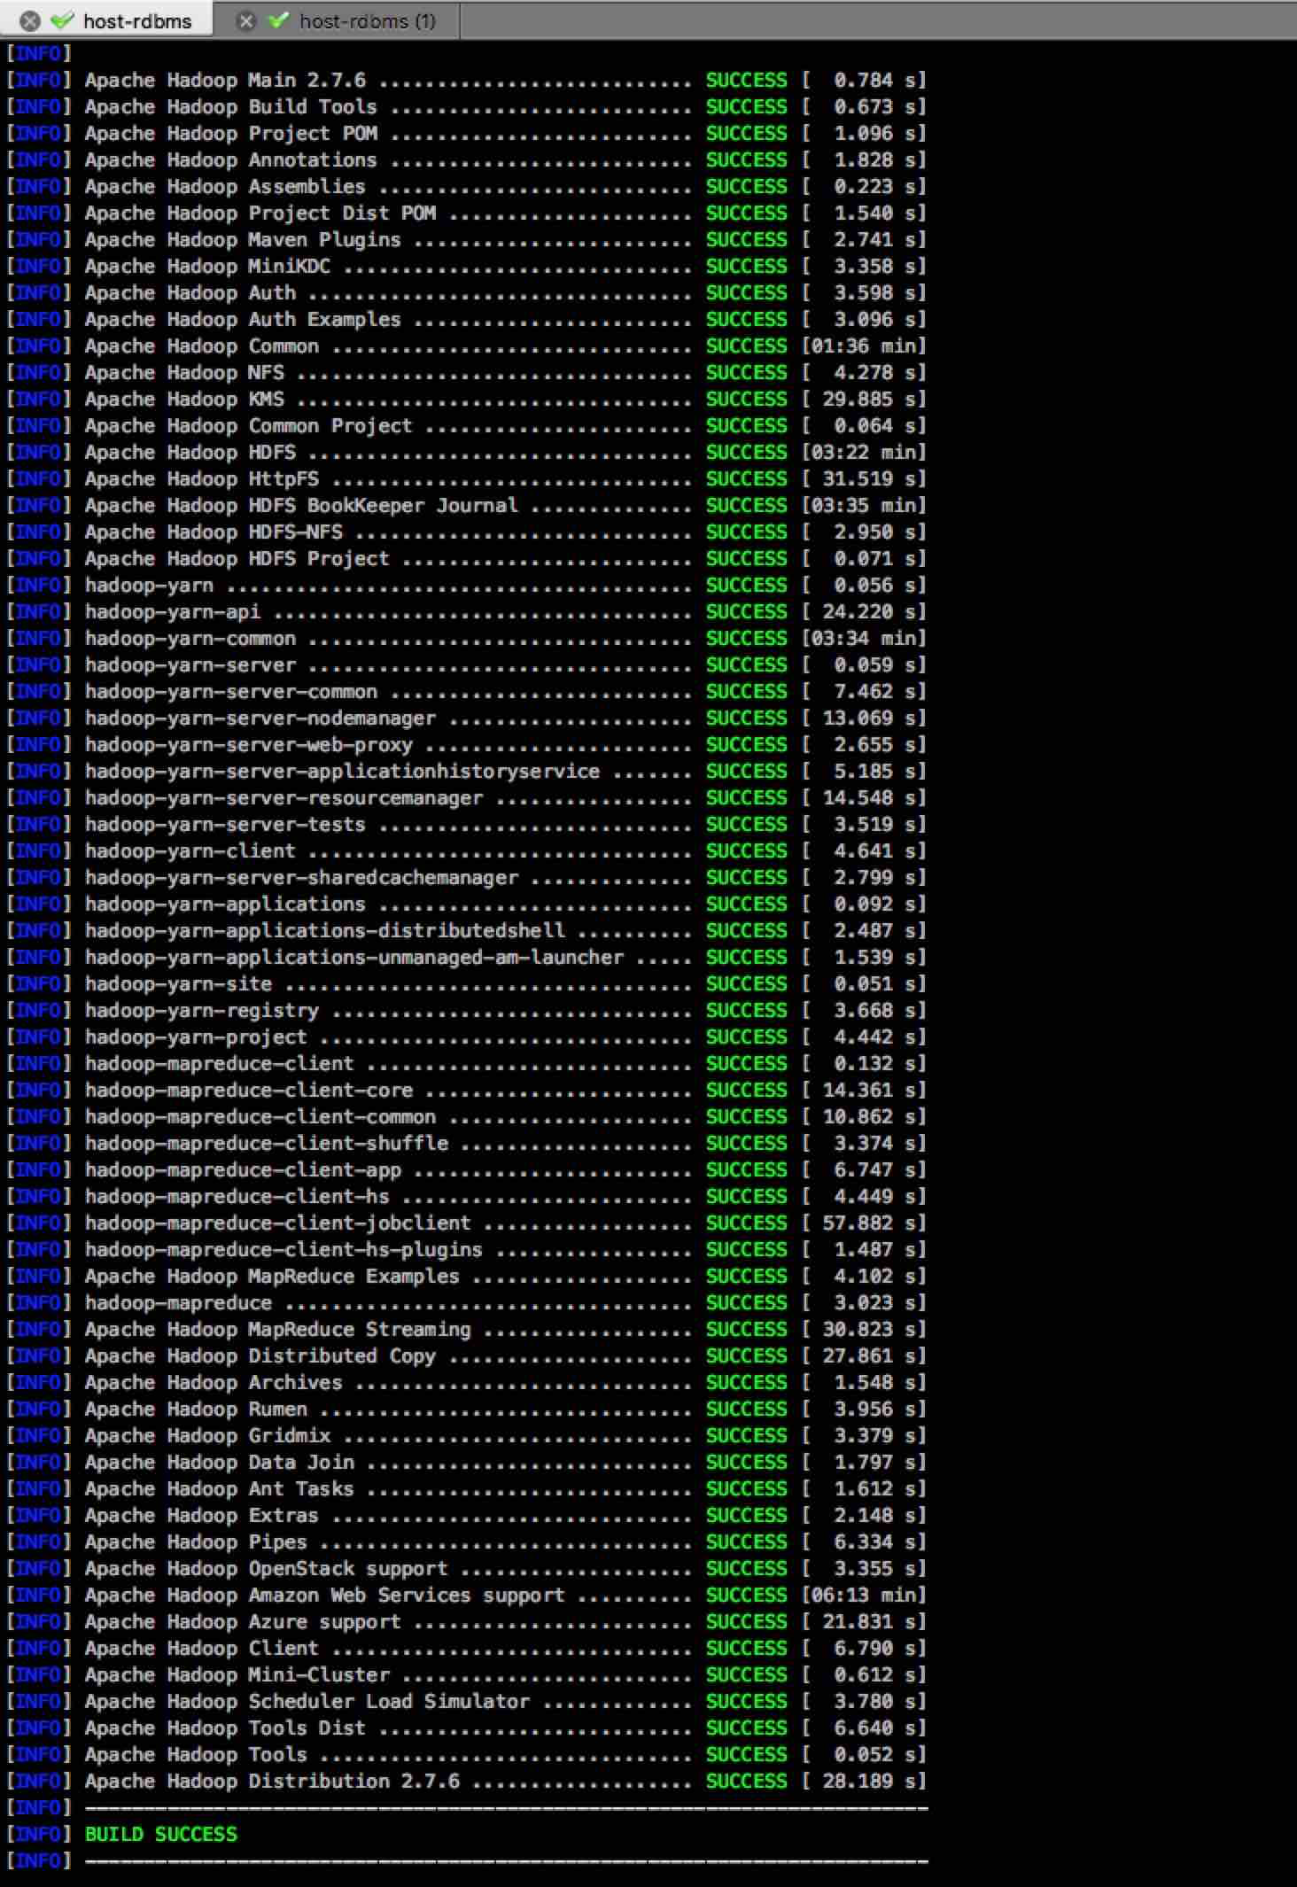Click the Apache Hadoop HDFS BookKeeper Journal line

(x=300, y=506)
